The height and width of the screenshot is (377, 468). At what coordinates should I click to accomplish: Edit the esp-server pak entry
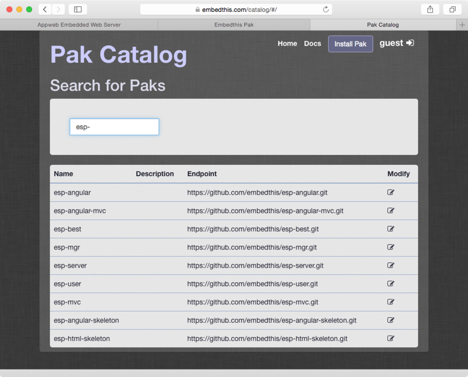coord(391,265)
